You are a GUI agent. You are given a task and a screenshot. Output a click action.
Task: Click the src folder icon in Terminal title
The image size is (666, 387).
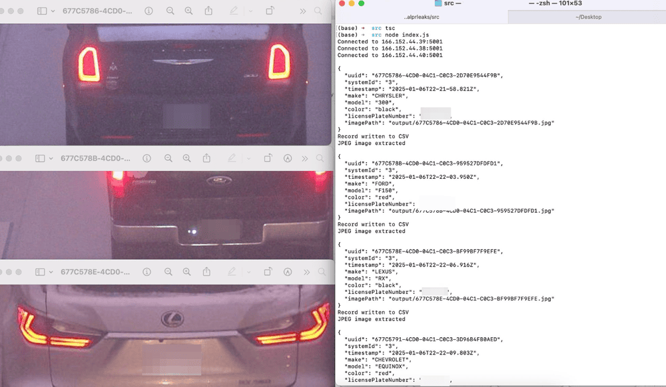tap(438, 3)
